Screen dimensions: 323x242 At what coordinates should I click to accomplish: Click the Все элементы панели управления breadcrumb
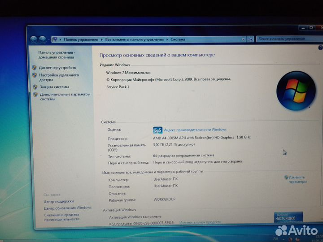pos(134,39)
